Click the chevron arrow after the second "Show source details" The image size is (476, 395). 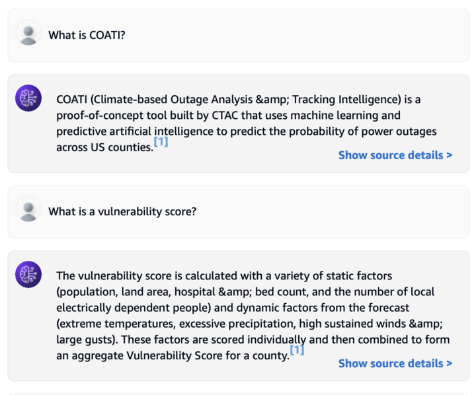coord(450,363)
